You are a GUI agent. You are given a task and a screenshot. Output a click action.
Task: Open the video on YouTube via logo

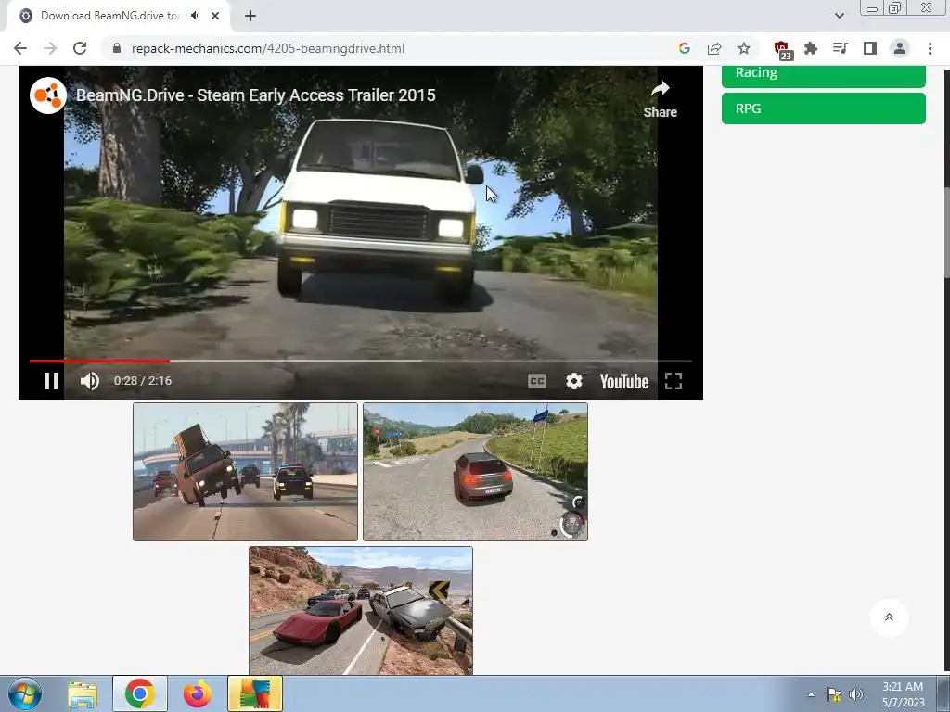point(624,381)
